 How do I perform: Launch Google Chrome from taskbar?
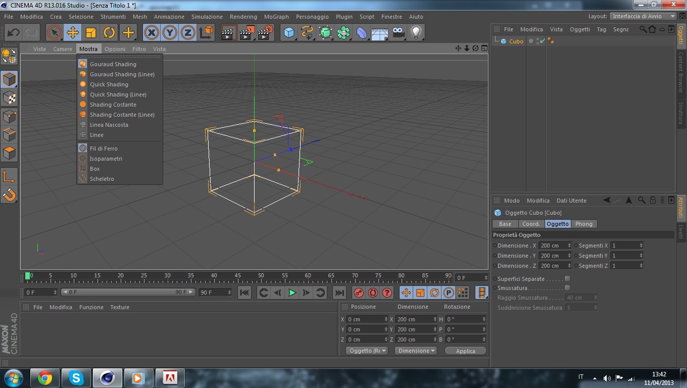coord(45,378)
